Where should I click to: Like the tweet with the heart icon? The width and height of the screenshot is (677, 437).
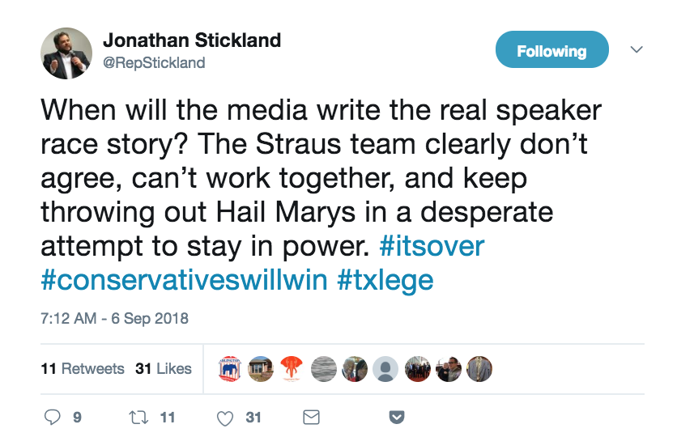(x=227, y=418)
